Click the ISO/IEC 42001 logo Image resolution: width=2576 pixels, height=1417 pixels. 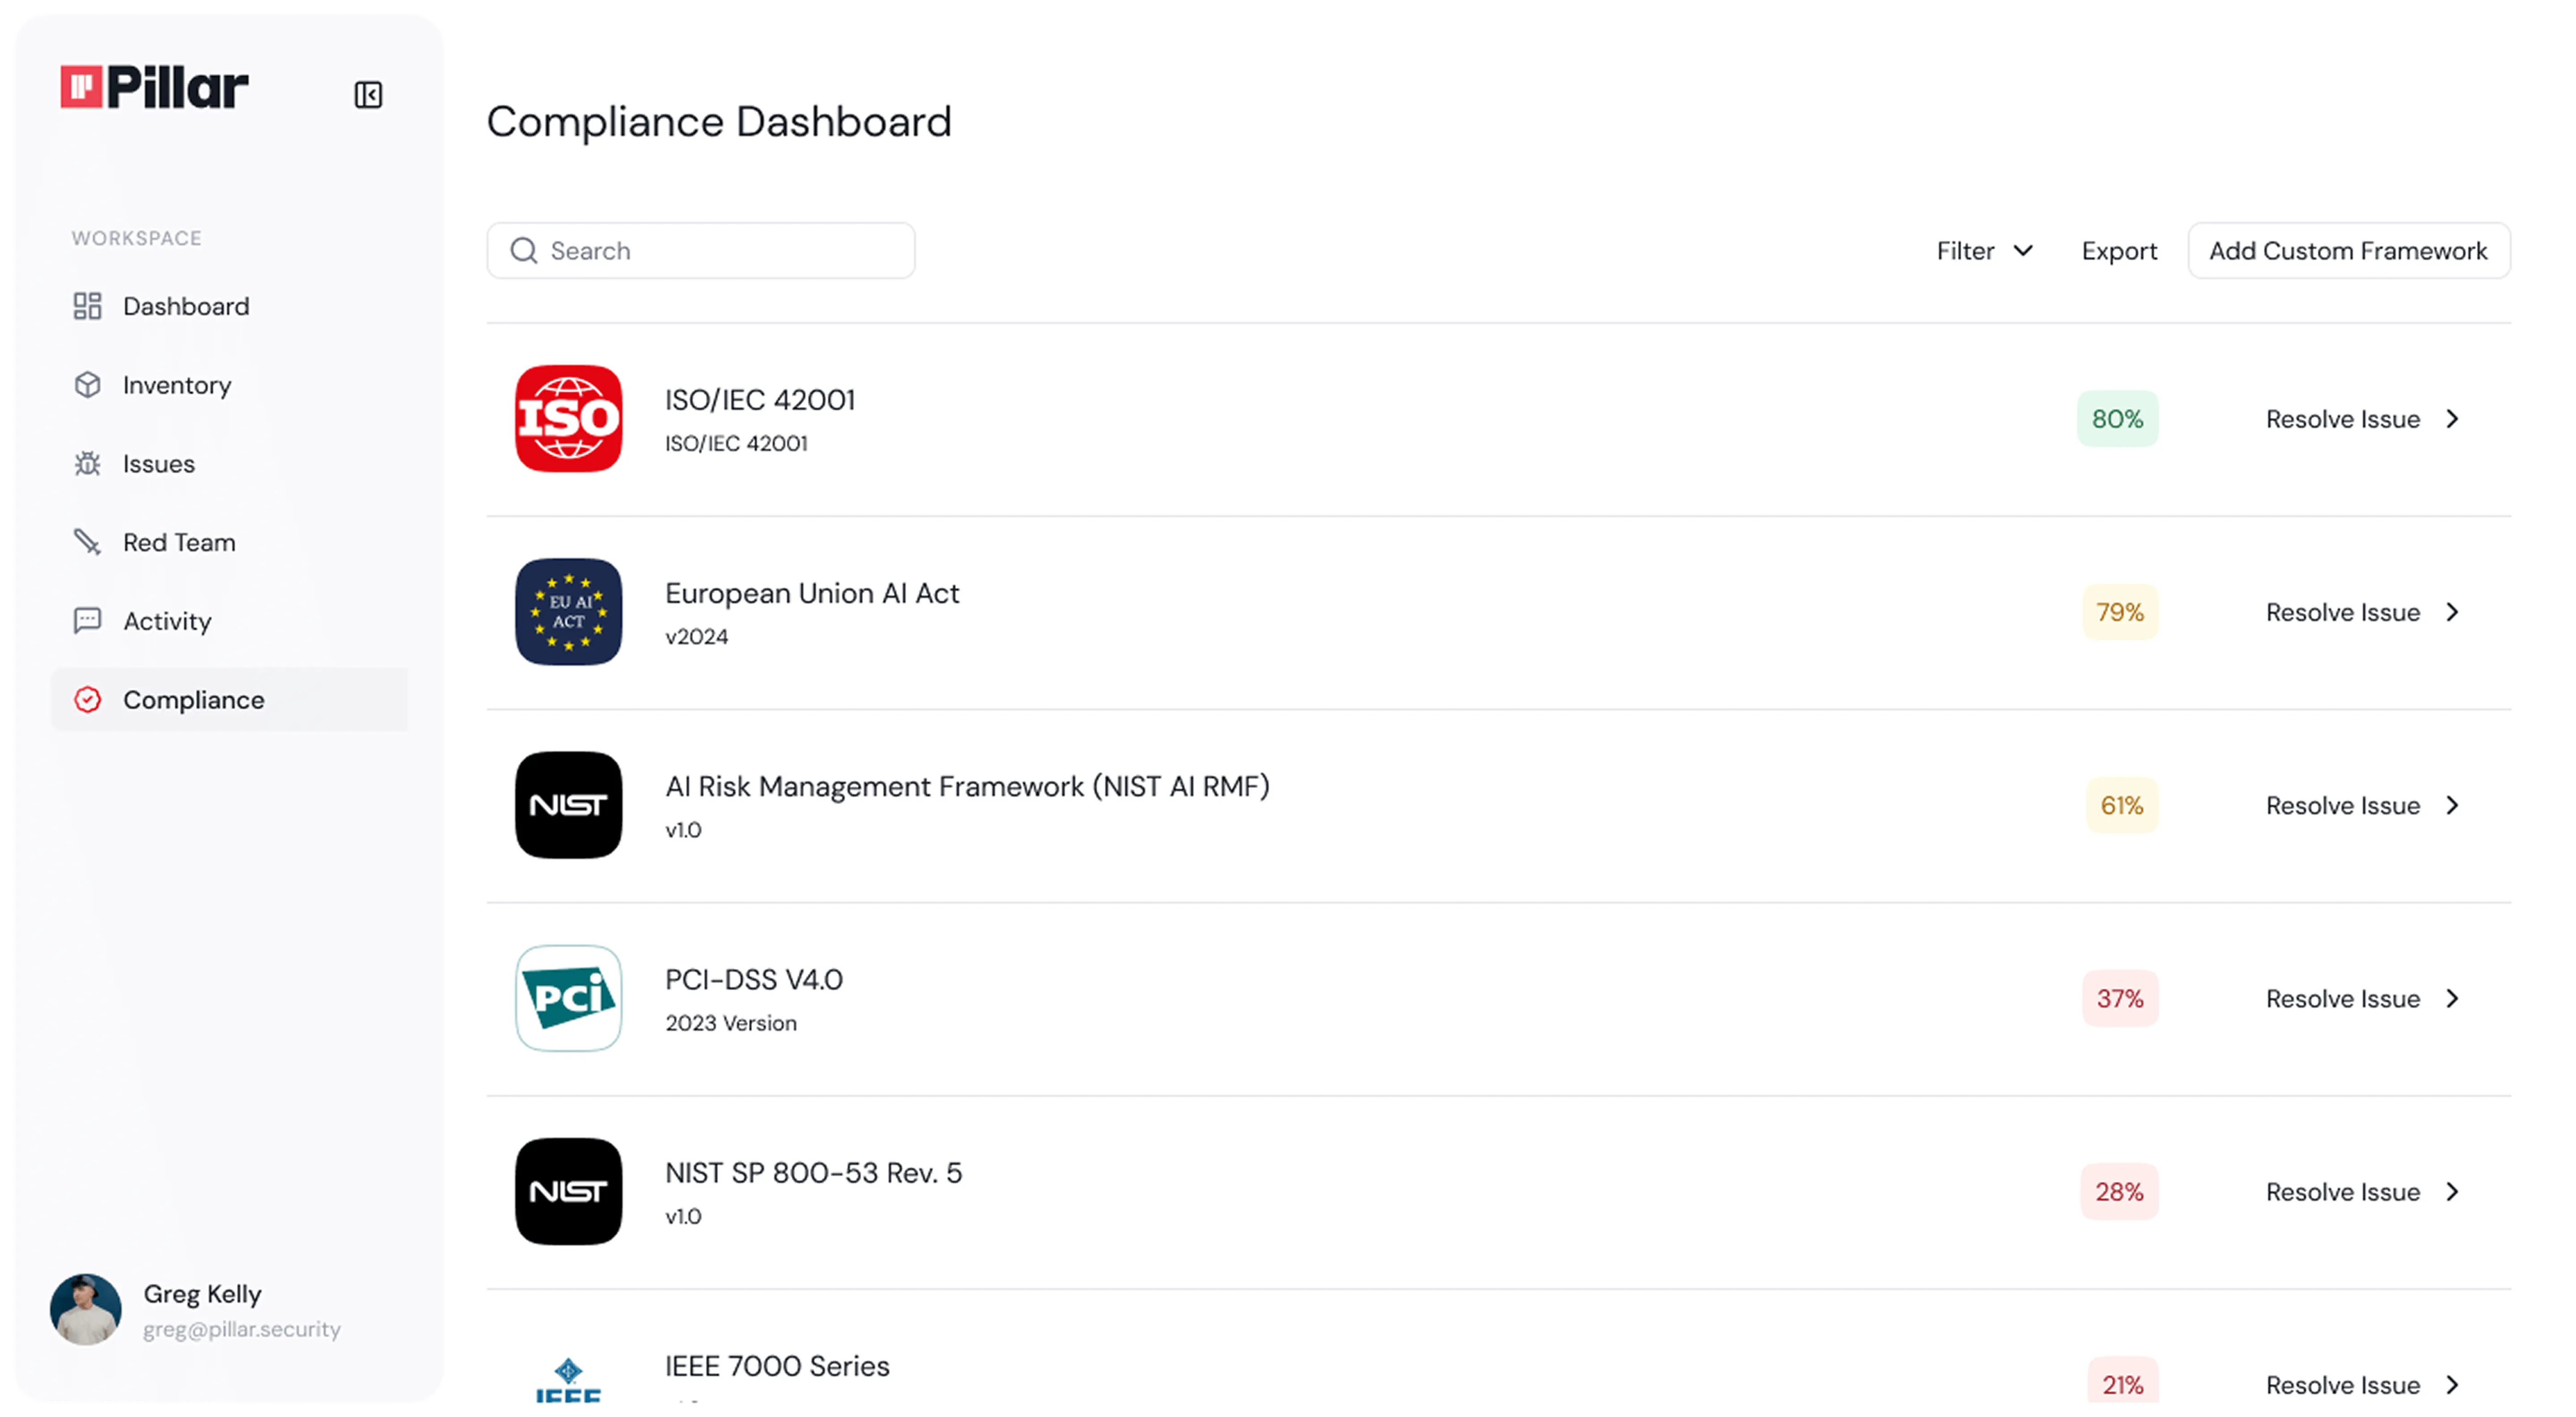pyautogui.click(x=568, y=418)
